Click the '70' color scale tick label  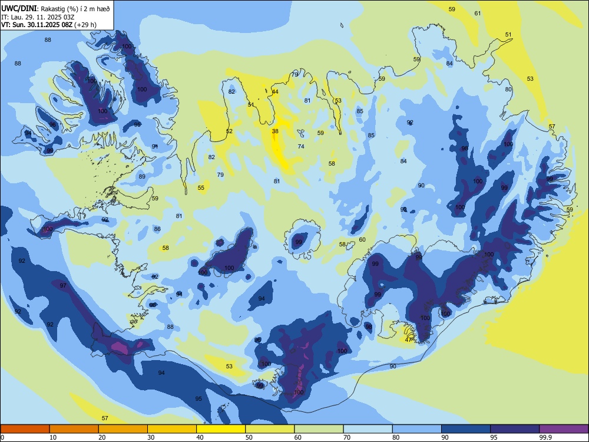(x=347, y=437)
